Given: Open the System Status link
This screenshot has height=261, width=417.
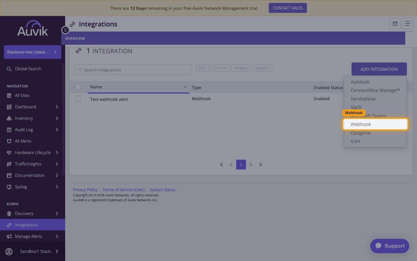Looking at the screenshot, I should point(163,190).
